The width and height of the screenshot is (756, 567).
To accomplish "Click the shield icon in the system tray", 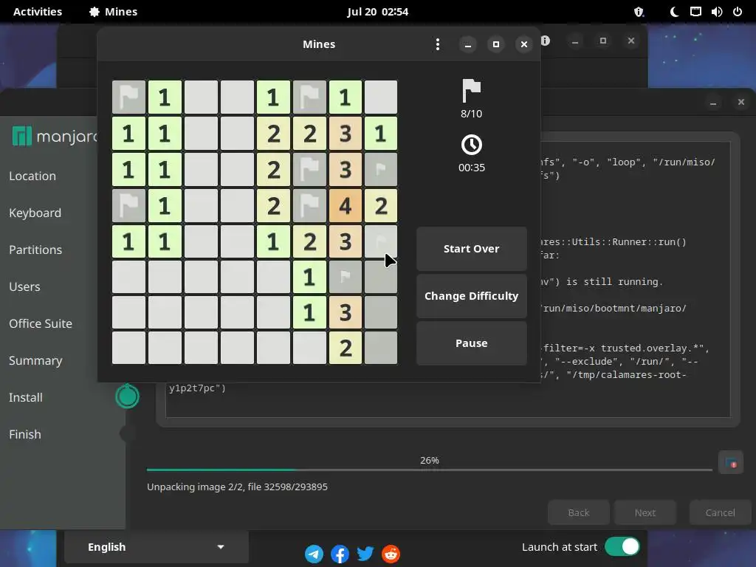I will tap(639, 12).
